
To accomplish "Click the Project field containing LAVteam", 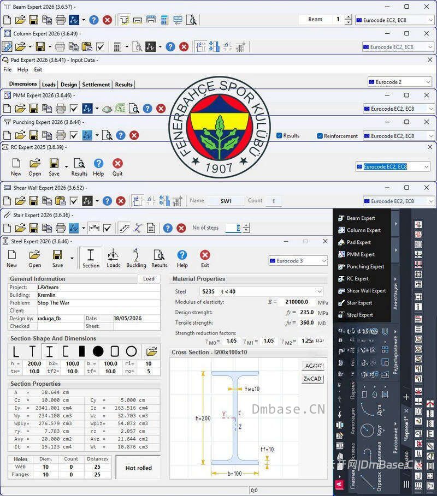I will coord(98,287).
